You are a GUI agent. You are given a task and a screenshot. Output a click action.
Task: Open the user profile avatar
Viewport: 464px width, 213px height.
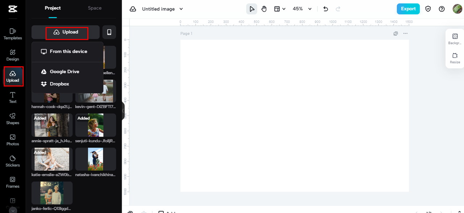[x=457, y=9]
